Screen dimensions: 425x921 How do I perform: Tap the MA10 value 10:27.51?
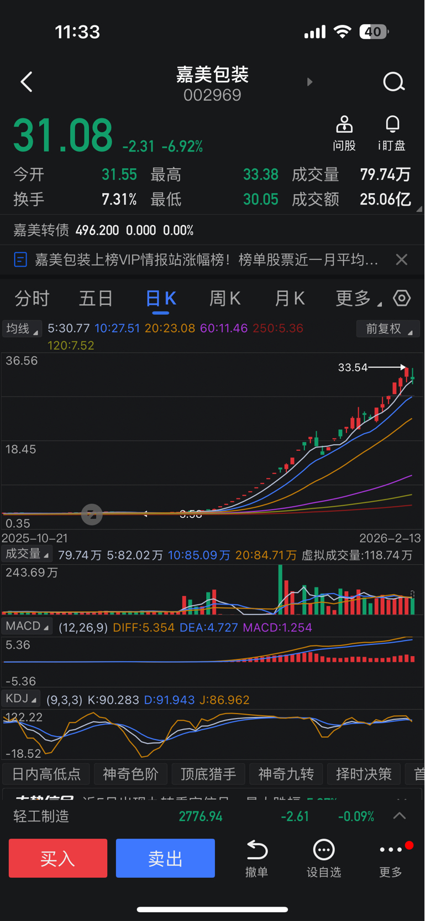117,328
